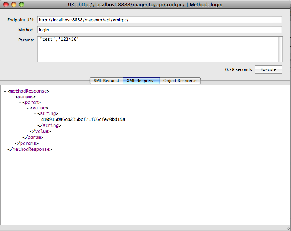
Task: Select the XML Response tab
Action: pyautogui.click(x=141, y=81)
